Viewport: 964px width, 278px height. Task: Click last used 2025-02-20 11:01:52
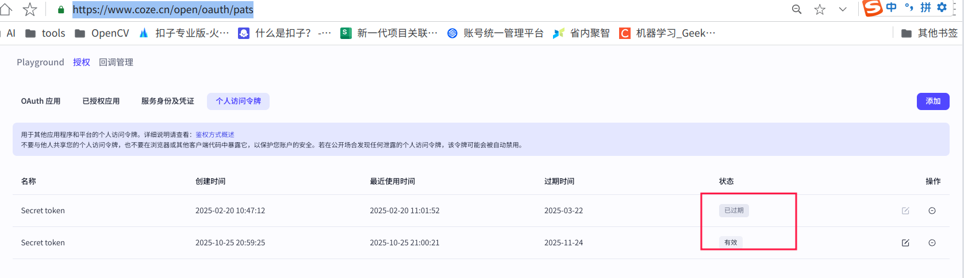[405, 210]
